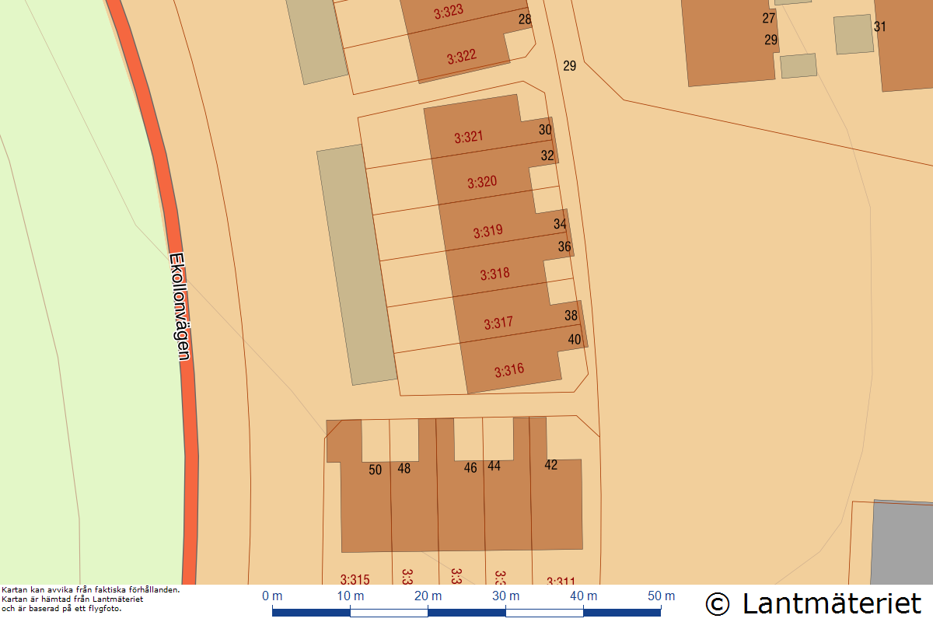This screenshot has height=622, width=933.
Task: Click parcel label 3:323
Action: pos(449,11)
